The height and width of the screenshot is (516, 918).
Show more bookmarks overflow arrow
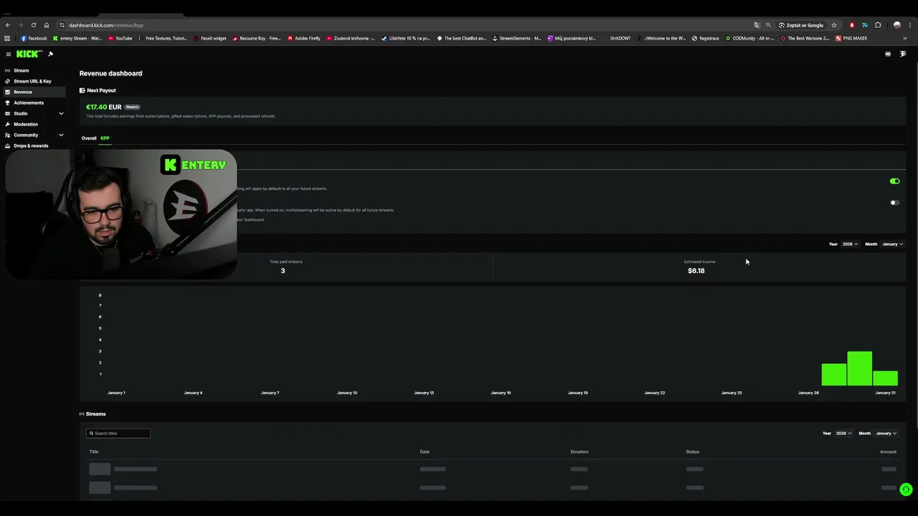pos(905,38)
